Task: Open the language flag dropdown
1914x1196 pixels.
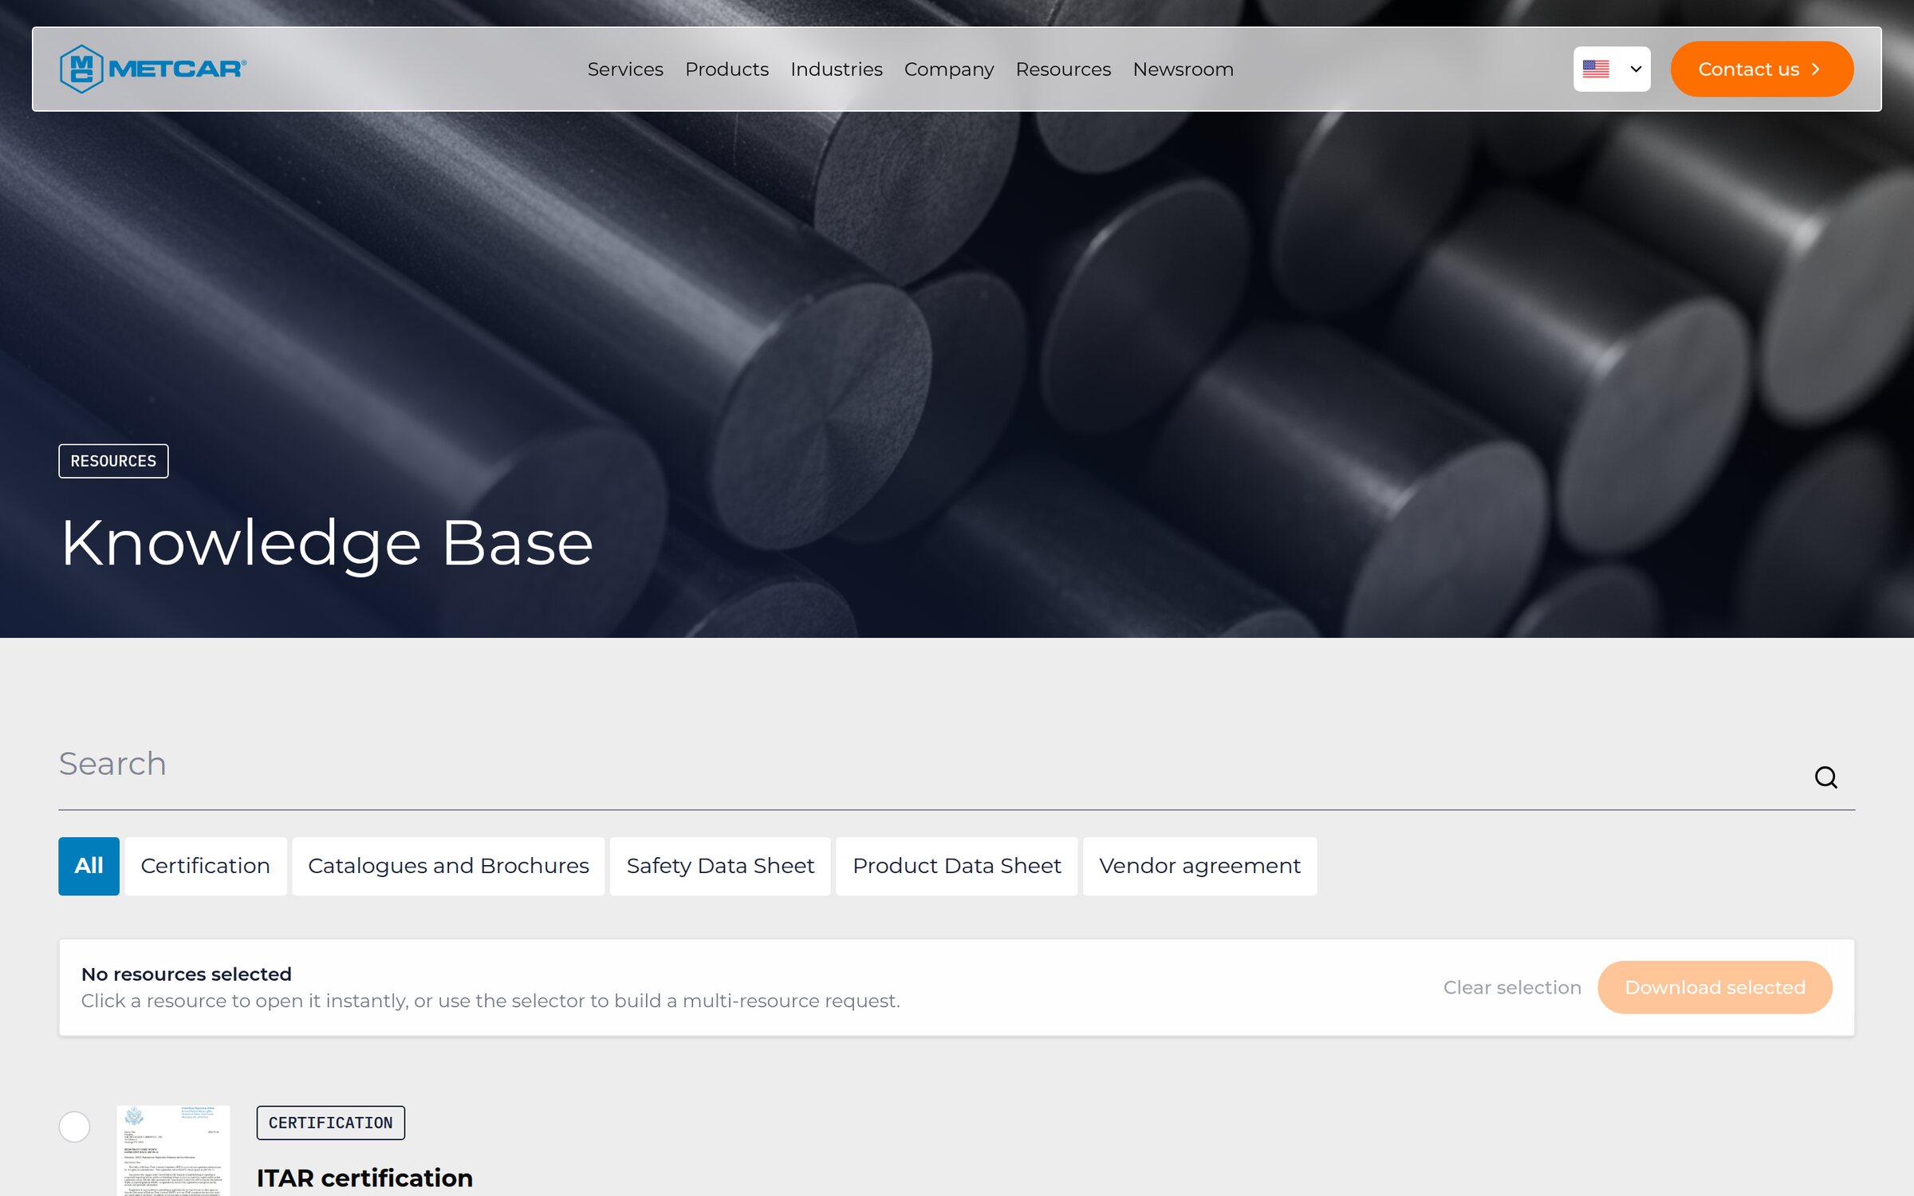Action: pyautogui.click(x=1611, y=69)
